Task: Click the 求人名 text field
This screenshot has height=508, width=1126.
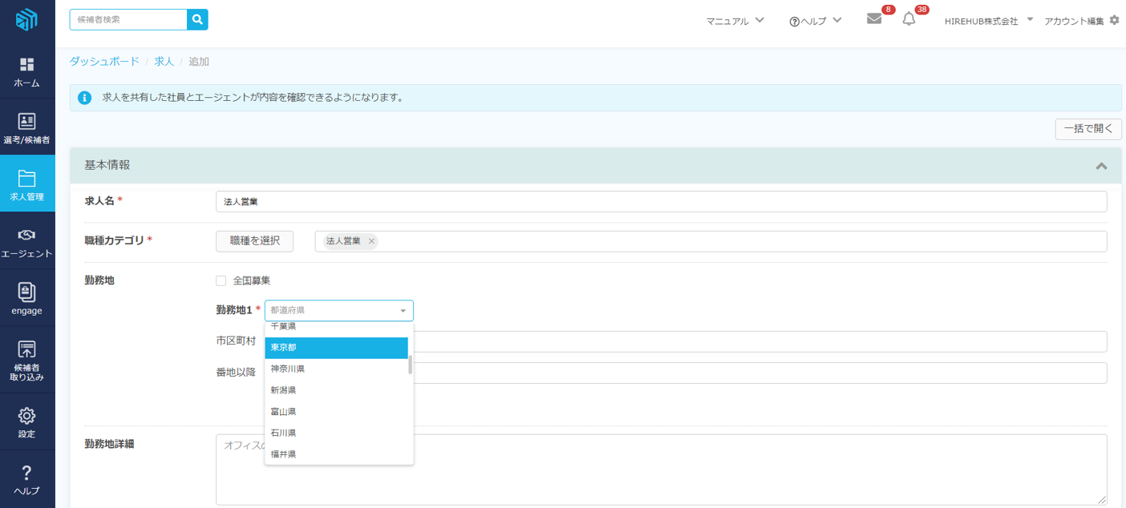Action: pyautogui.click(x=661, y=202)
